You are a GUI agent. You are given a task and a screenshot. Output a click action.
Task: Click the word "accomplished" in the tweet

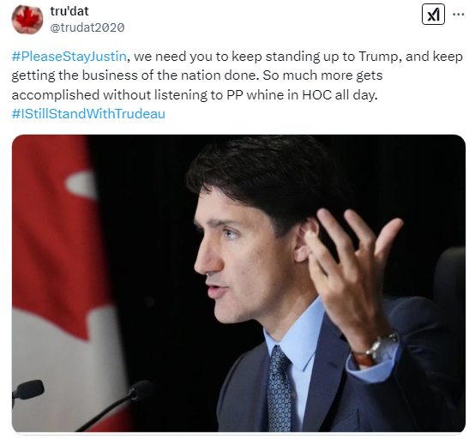(56, 95)
